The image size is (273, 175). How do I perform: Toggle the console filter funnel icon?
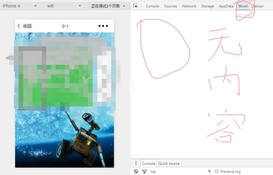[x=144, y=172]
